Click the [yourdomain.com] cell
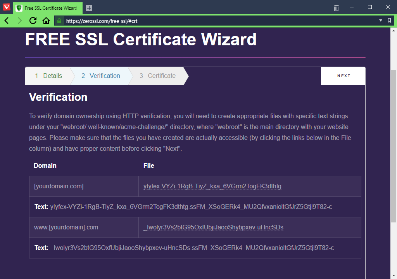The height and width of the screenshot is (279, 397). 84,186
